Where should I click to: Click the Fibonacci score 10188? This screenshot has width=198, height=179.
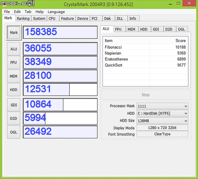(180, 47)
